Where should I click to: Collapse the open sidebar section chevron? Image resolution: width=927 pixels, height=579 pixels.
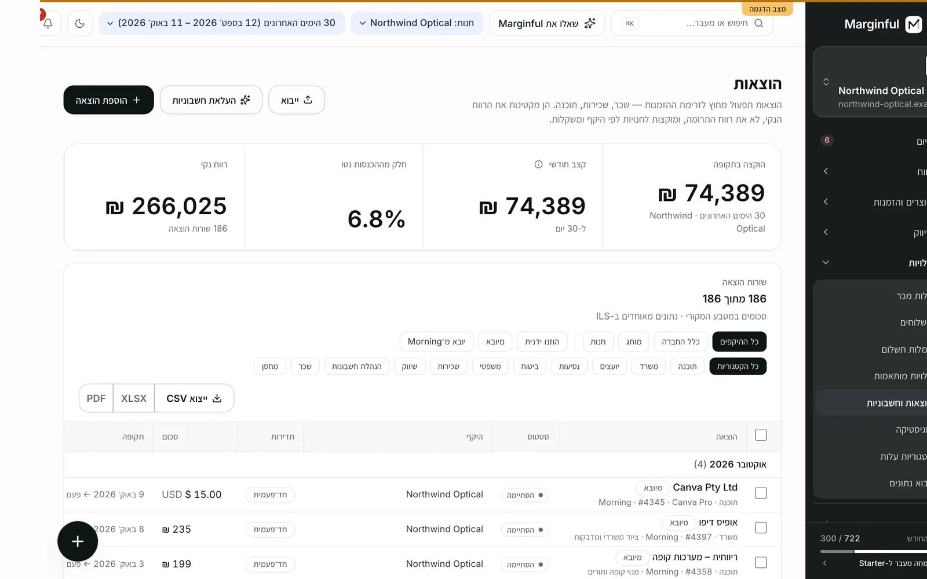826,262
